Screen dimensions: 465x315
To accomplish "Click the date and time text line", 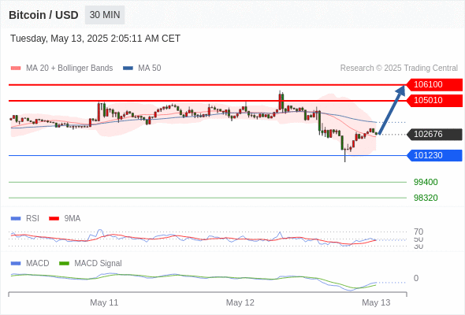I will click(95, 39).
